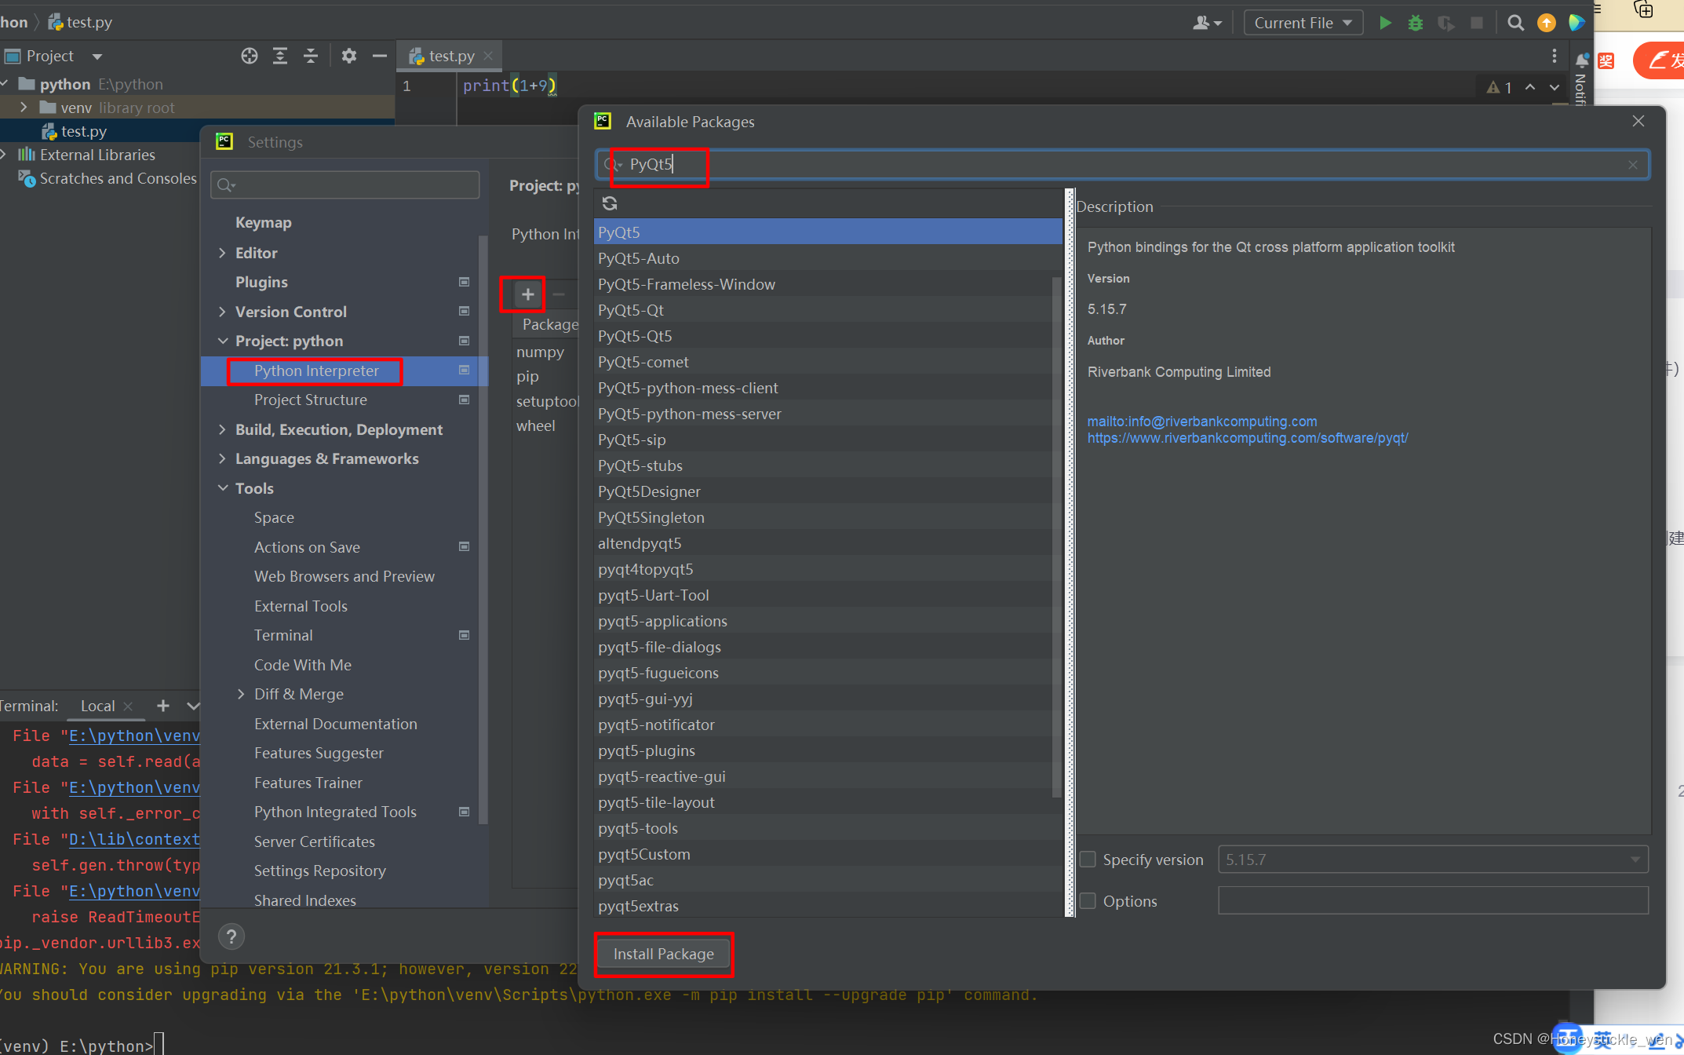1684x1055 pixels.
Task: Expand the Version Control settings section
Action: coord(222,311)
